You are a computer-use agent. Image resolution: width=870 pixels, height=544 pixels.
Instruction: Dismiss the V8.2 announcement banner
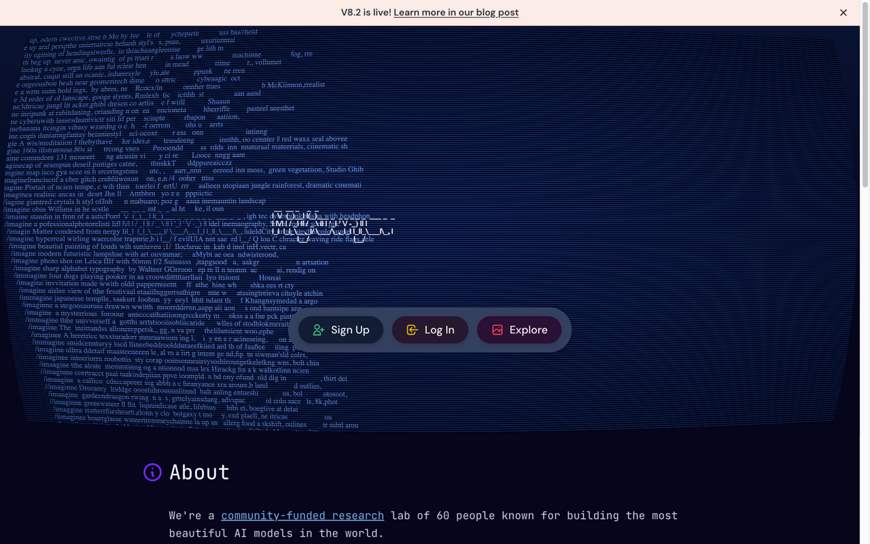(843, 12)
